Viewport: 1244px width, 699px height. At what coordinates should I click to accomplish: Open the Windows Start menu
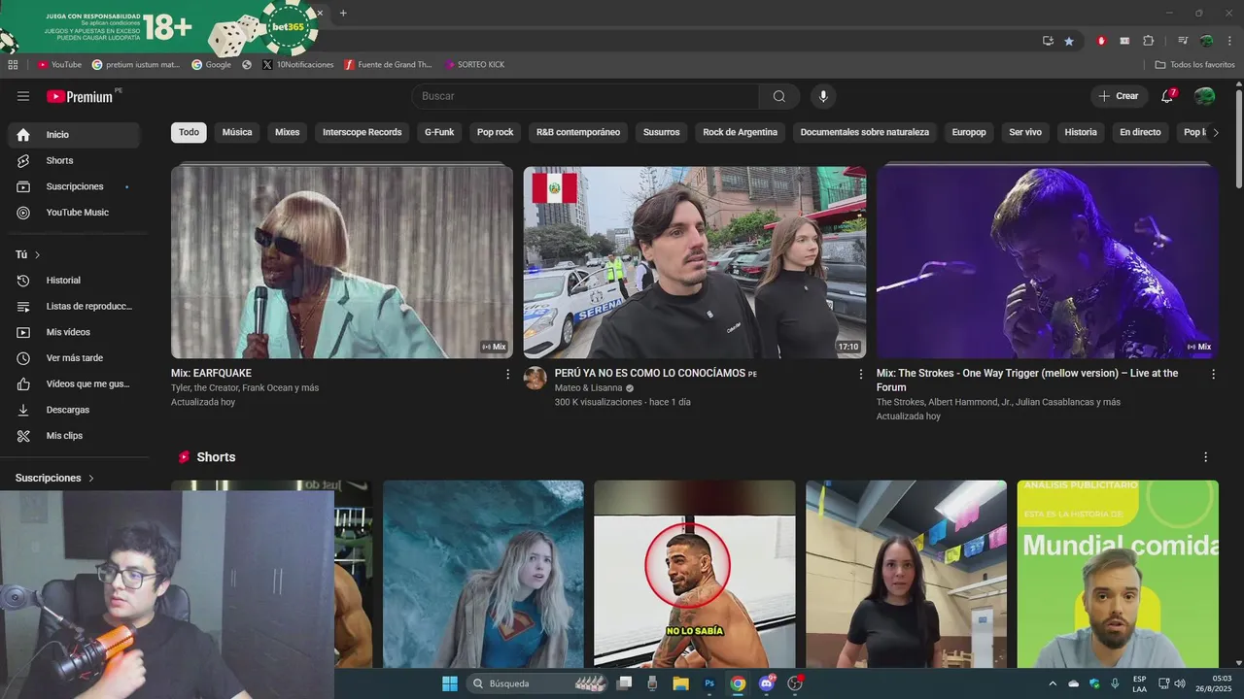point(450,683)
